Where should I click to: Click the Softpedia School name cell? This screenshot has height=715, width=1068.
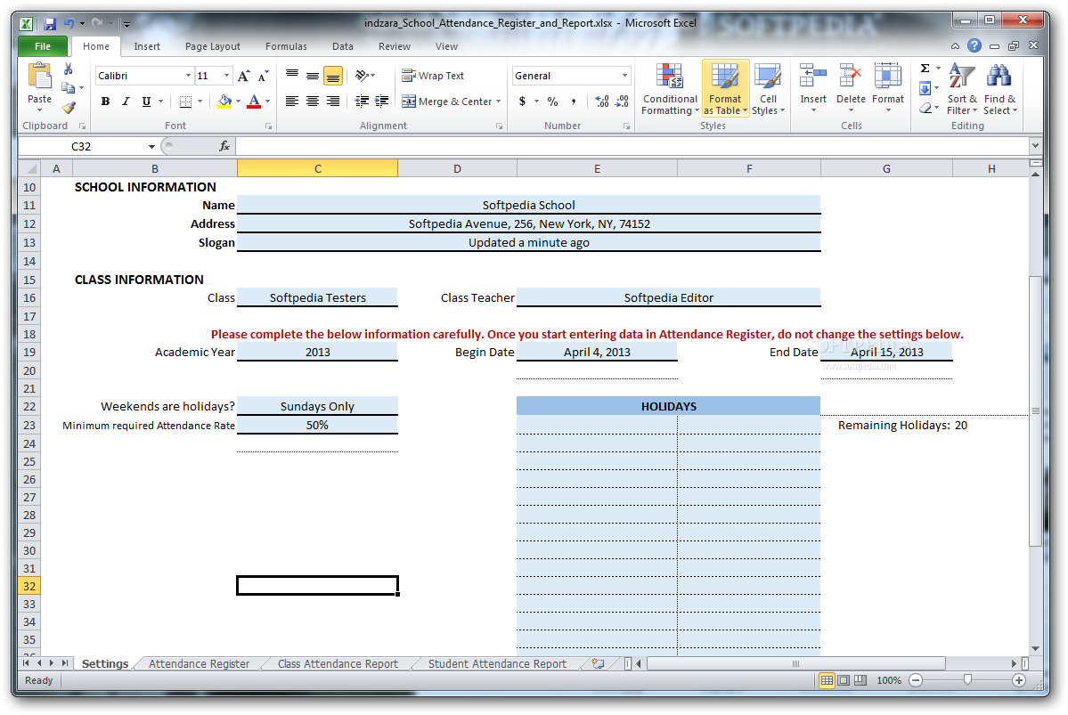pyautogui.click(x=528, y=205)
